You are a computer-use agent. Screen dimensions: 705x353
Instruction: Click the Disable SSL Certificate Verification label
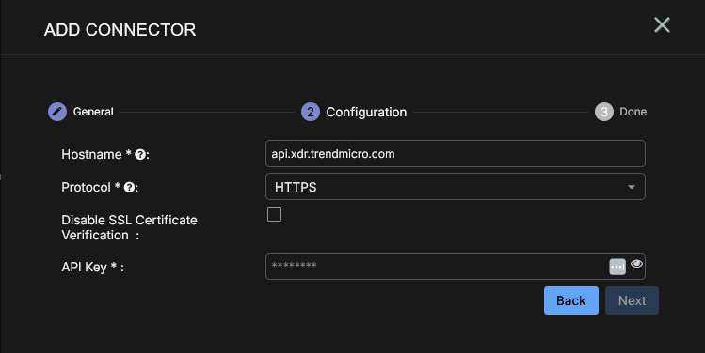(130, 227)
